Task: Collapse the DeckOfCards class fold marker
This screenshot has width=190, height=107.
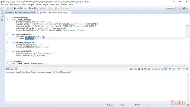Action: [7, 18]
